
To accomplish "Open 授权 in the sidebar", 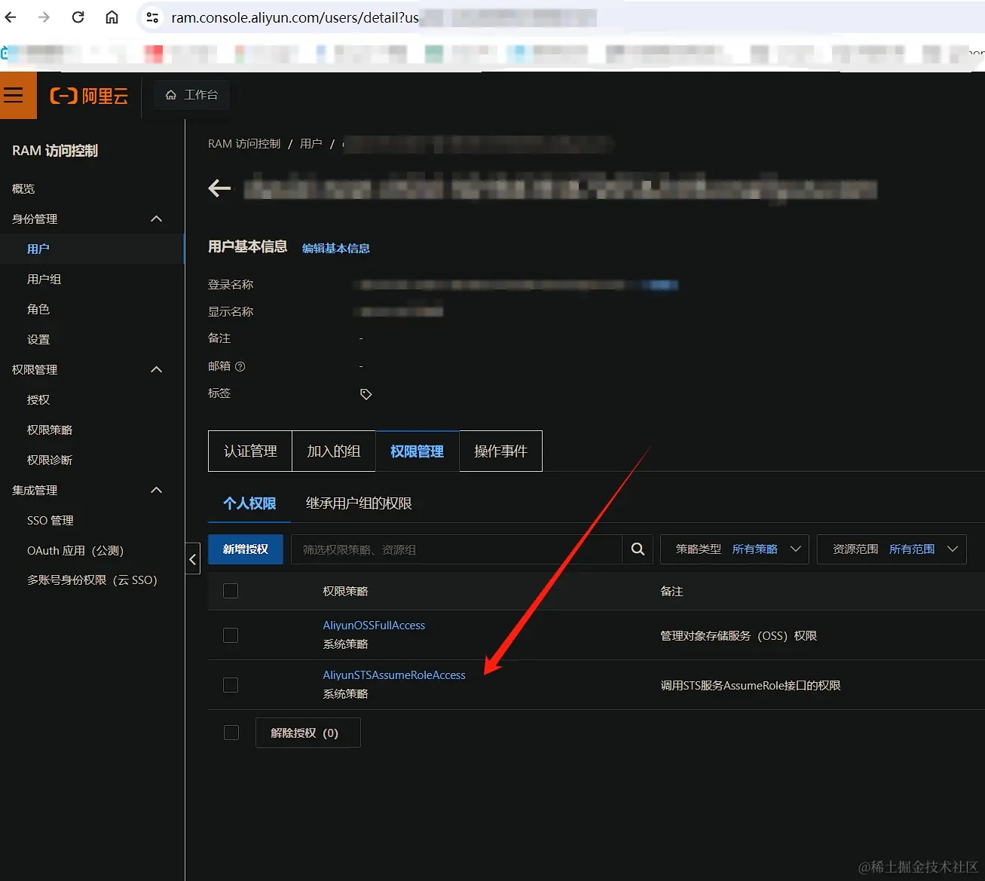I will [38, 399].
